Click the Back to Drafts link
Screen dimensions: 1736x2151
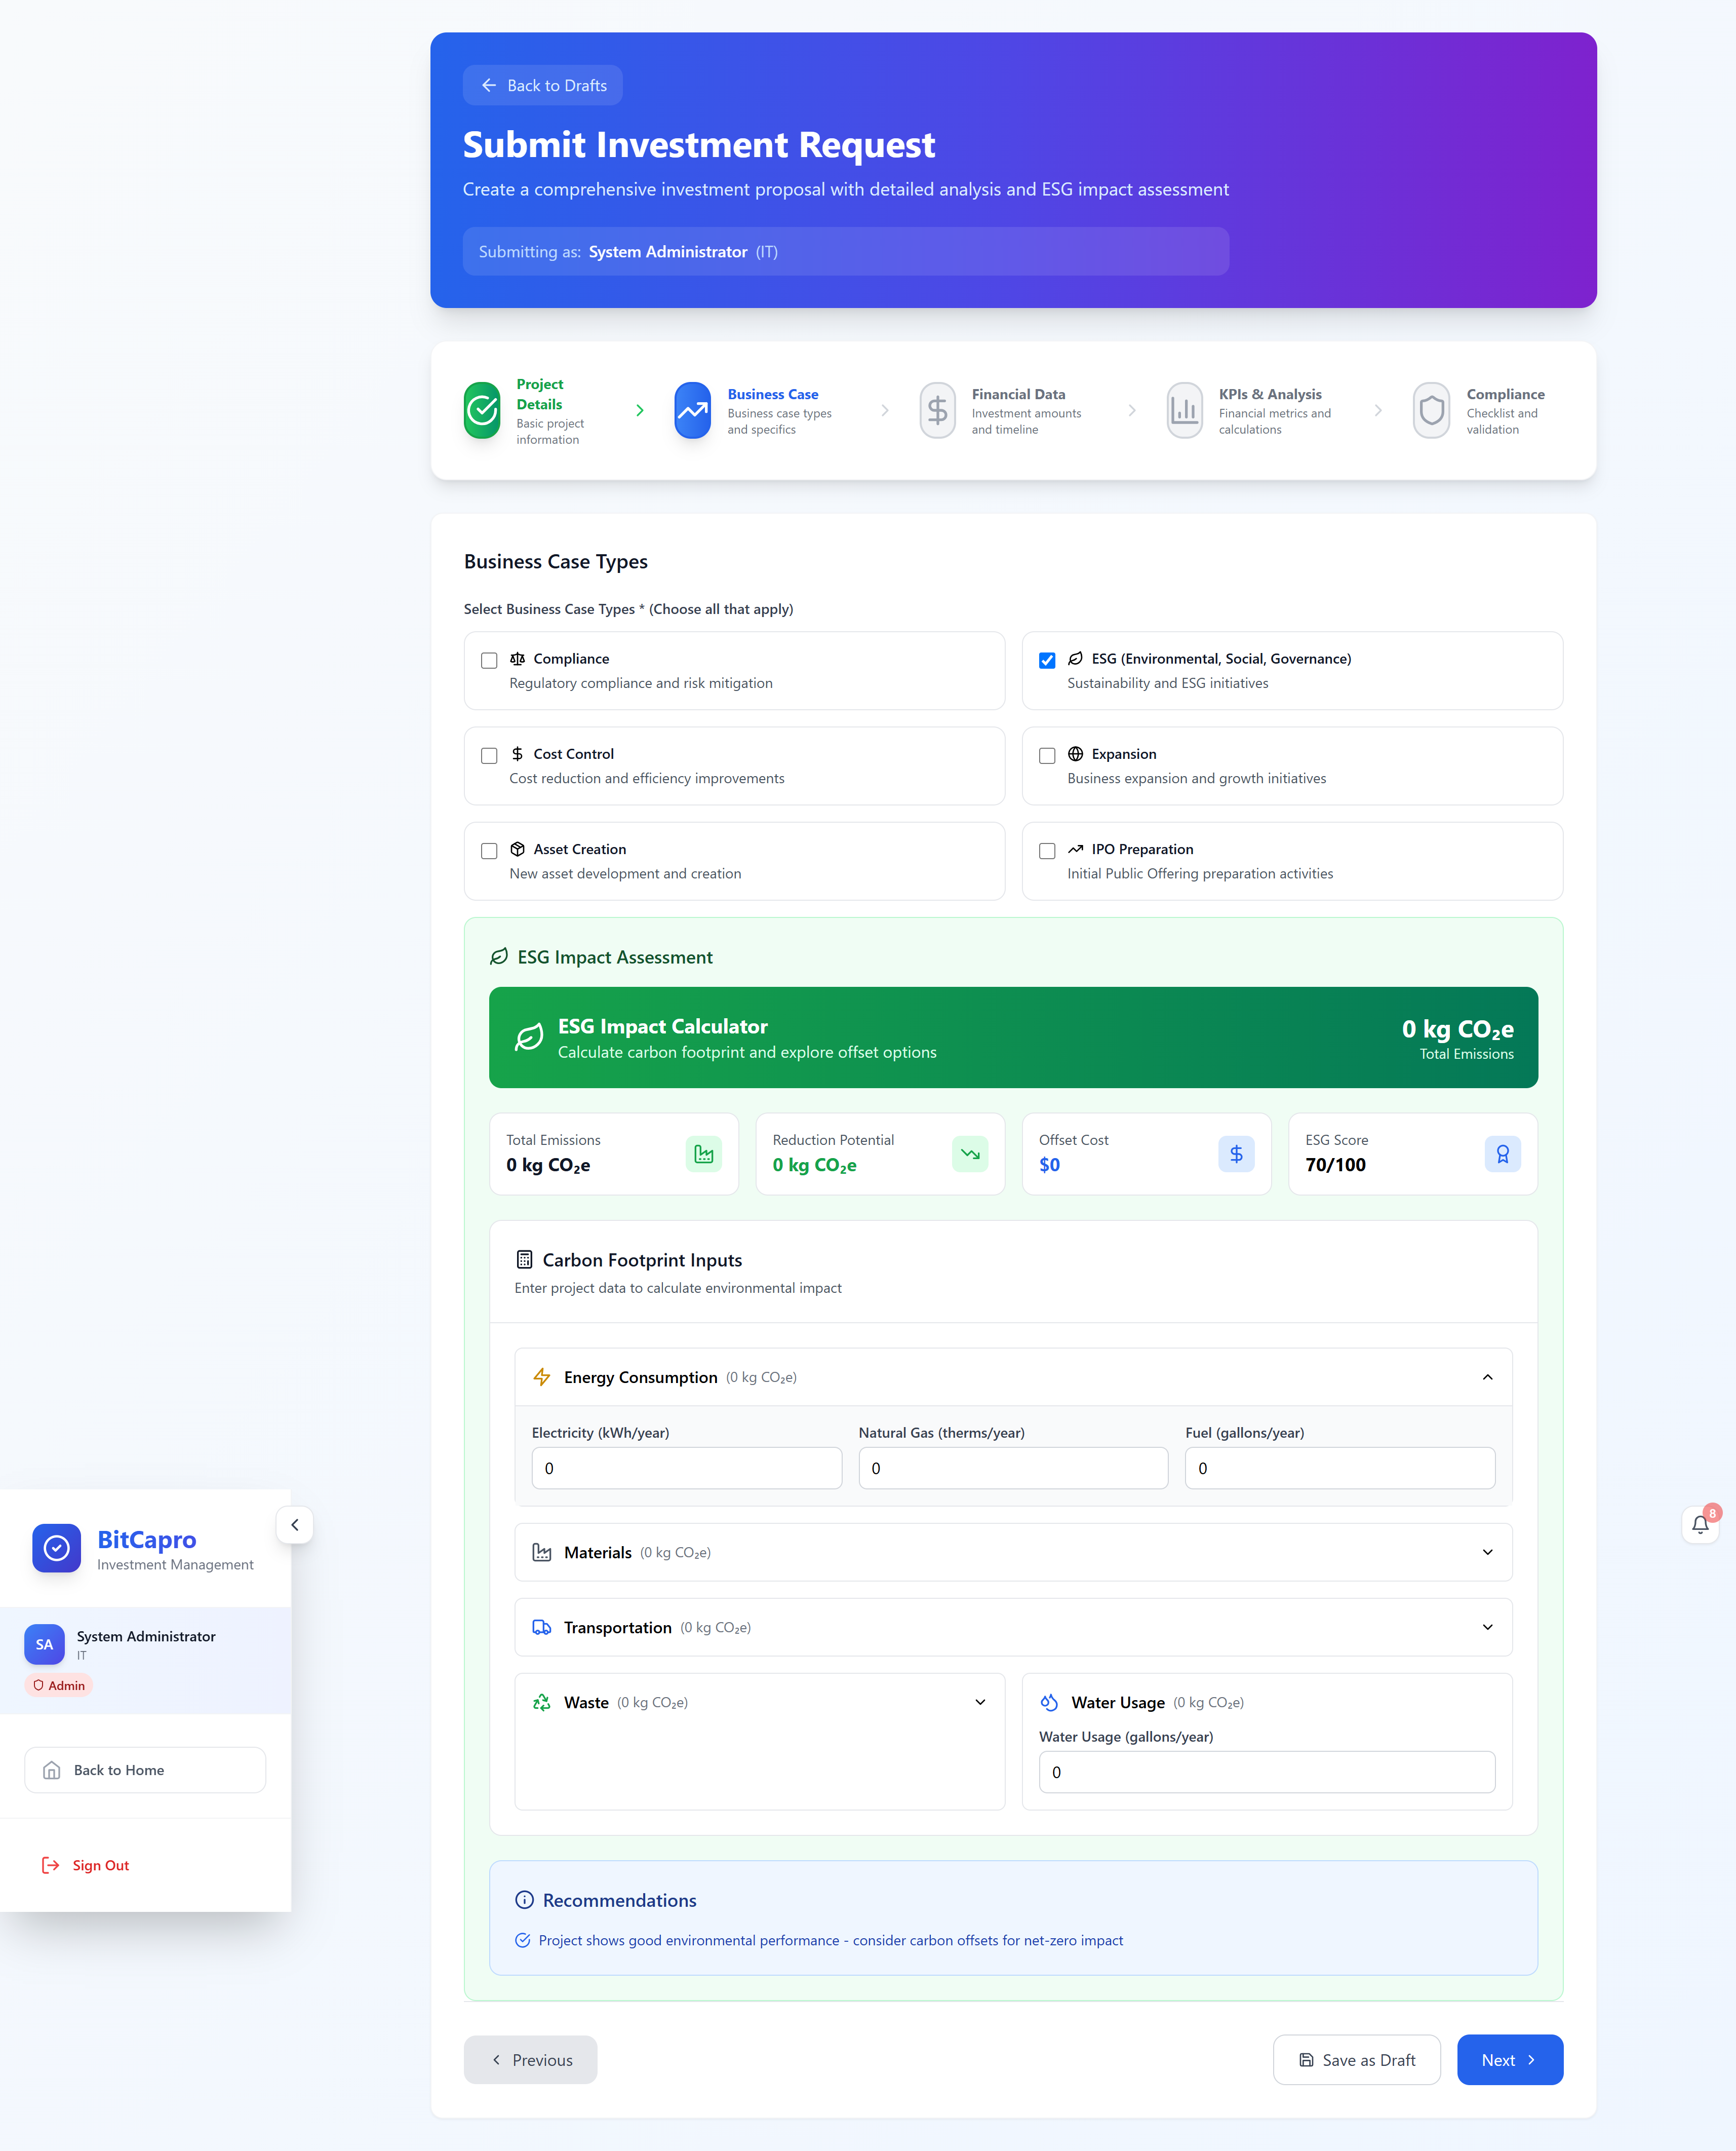coord(543,85)
